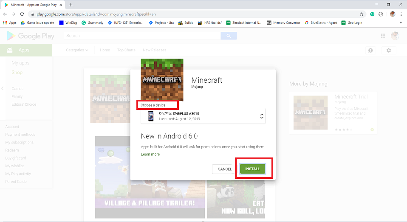
Task: Select Shop in sidebar
Action: 17,72
